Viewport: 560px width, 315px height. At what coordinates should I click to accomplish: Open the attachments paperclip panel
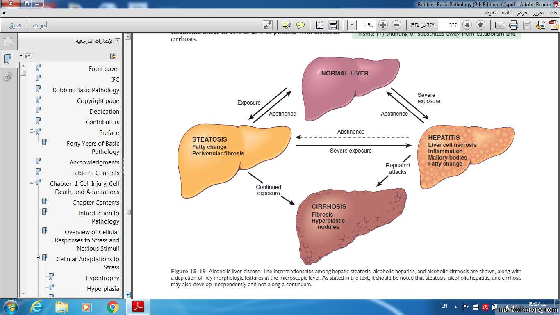click(x=8, y=77)
